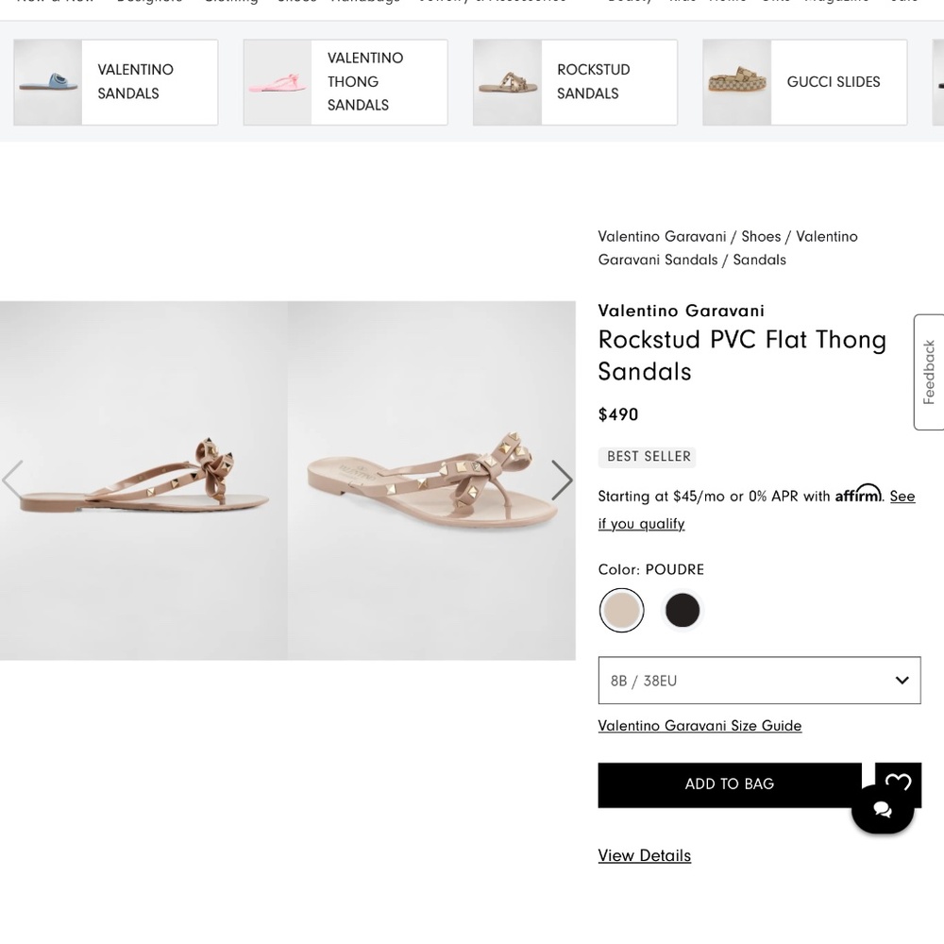The image size is (944, 944).
Task: Select the black color swatch
Action: pos(683,610)
